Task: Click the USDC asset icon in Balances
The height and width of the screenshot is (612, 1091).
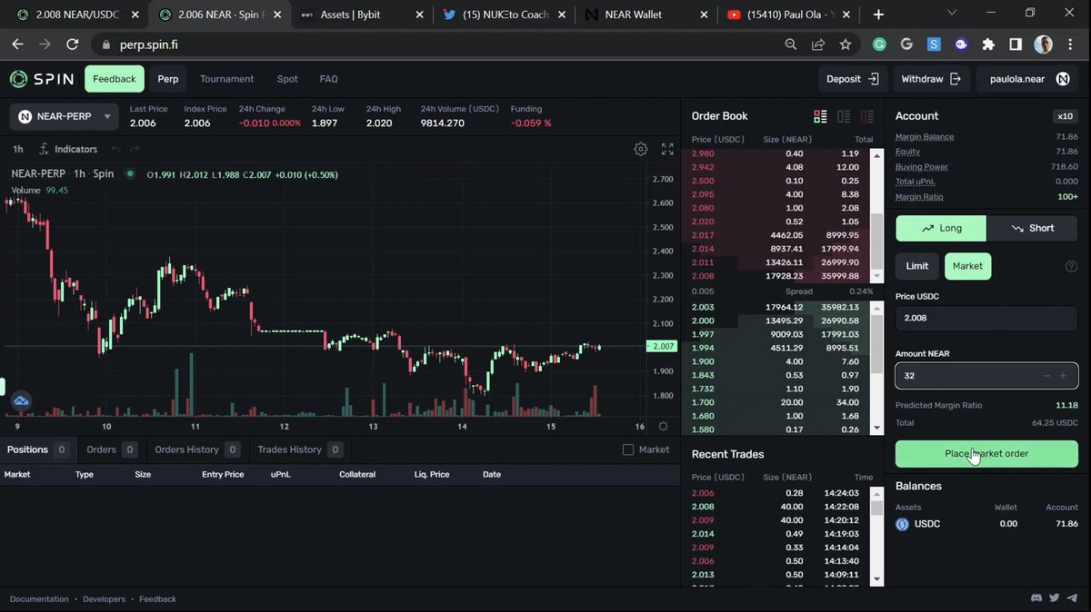Action: coord(902,524)
